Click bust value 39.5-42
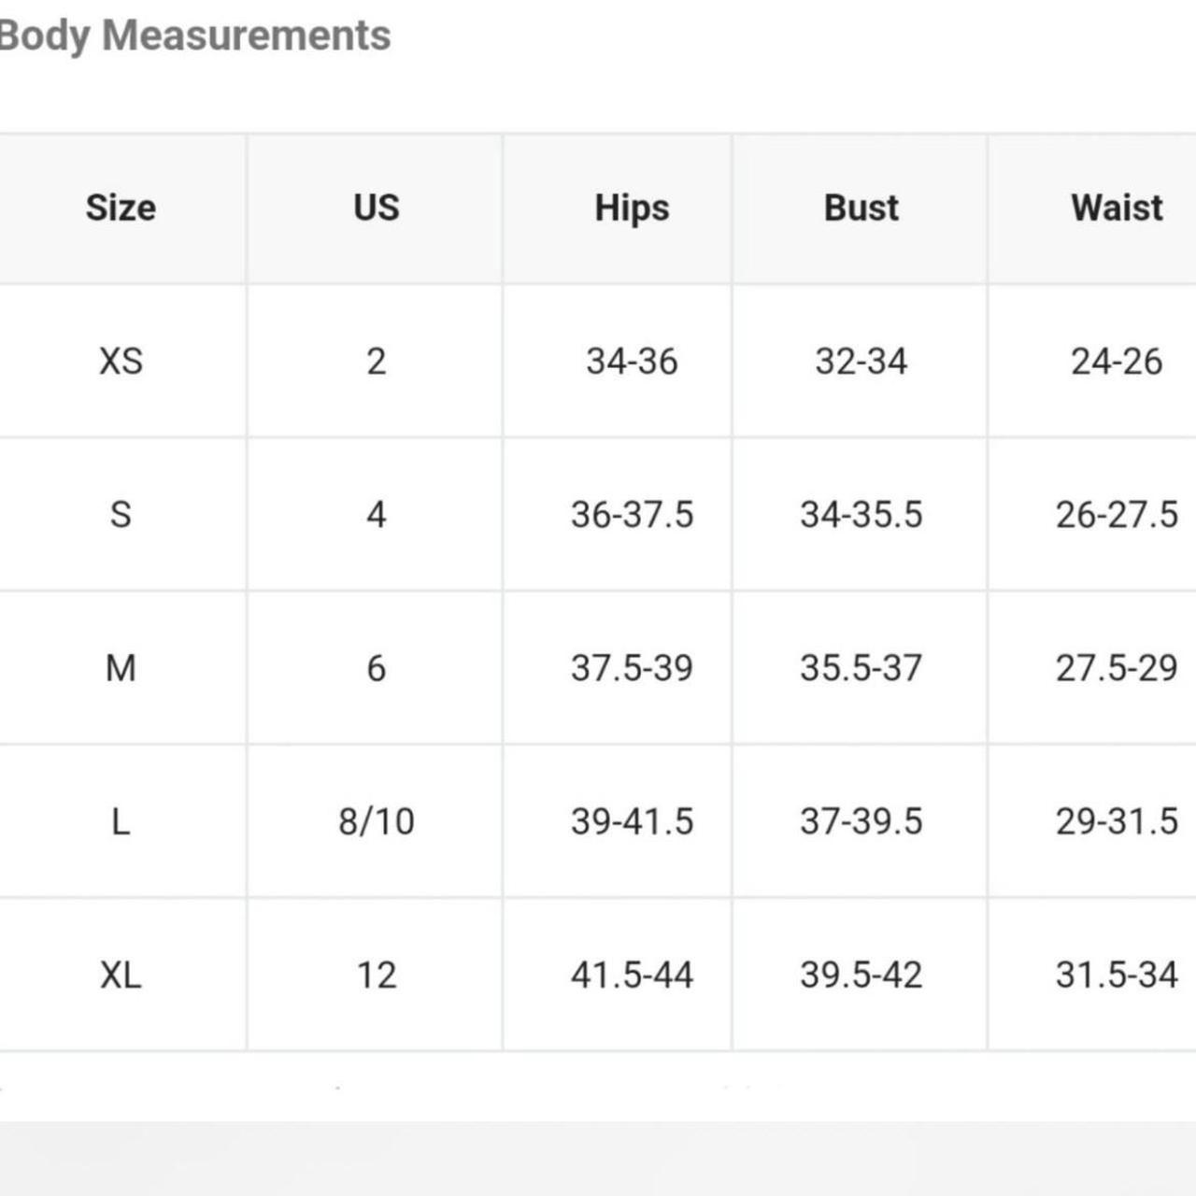 click(x=861, y=975)
